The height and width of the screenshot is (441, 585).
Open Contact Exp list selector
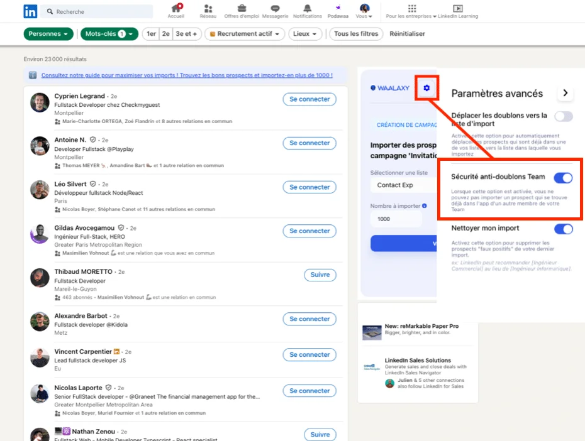point(404,185)
